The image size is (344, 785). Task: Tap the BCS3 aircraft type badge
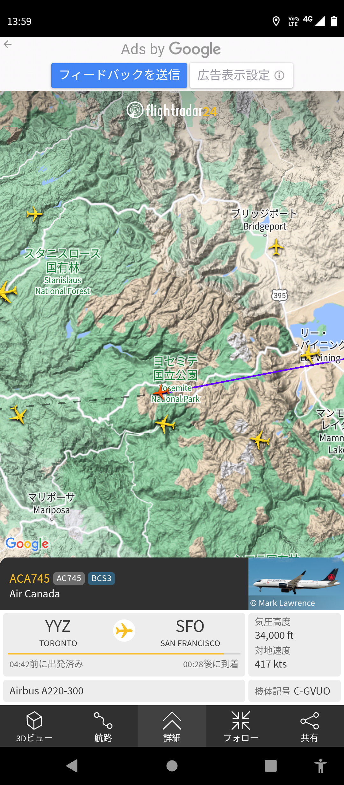(101, 578)
